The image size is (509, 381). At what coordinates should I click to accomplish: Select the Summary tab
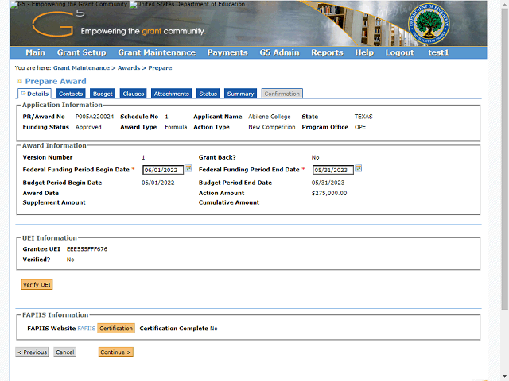point(240,94)
